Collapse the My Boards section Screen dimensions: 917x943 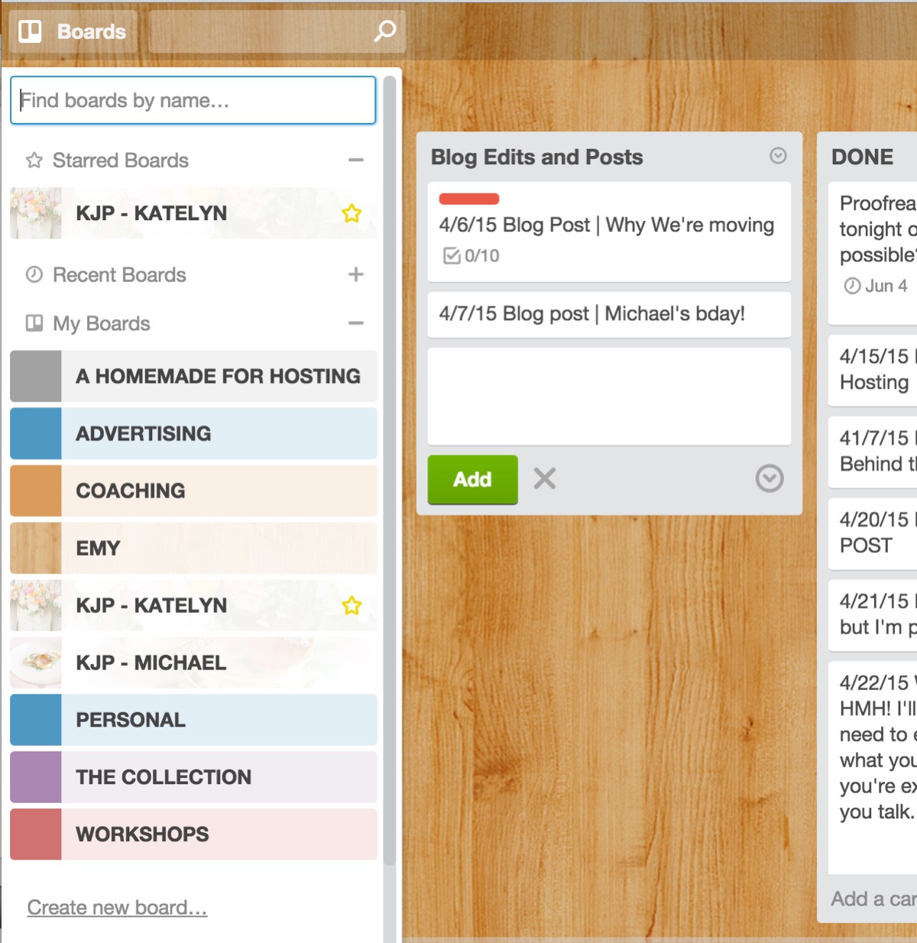[355, 323]
